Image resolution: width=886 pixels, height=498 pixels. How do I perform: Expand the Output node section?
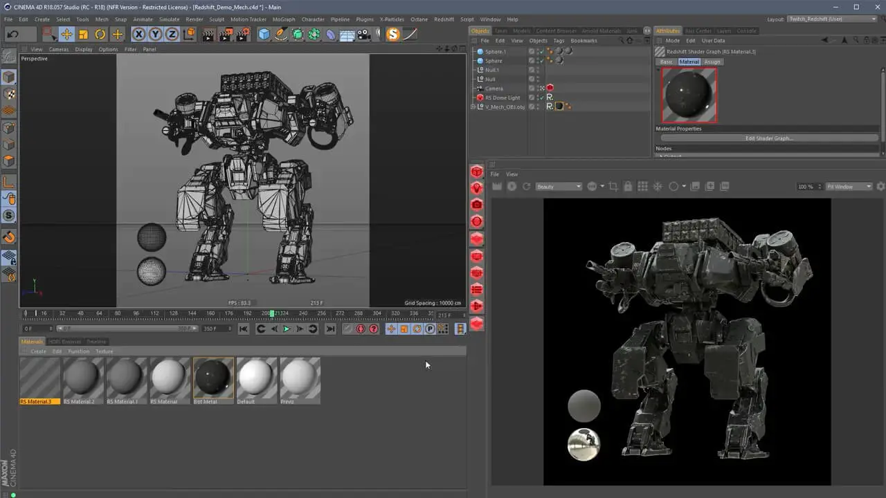click(660, 156)
